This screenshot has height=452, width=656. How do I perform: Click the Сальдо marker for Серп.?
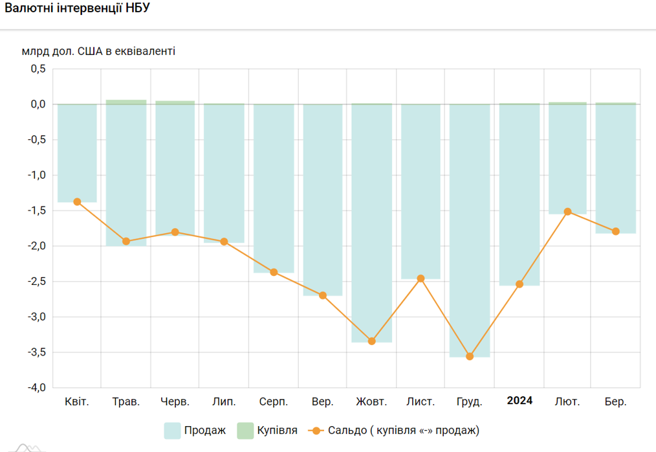click(x=274, y=272)
